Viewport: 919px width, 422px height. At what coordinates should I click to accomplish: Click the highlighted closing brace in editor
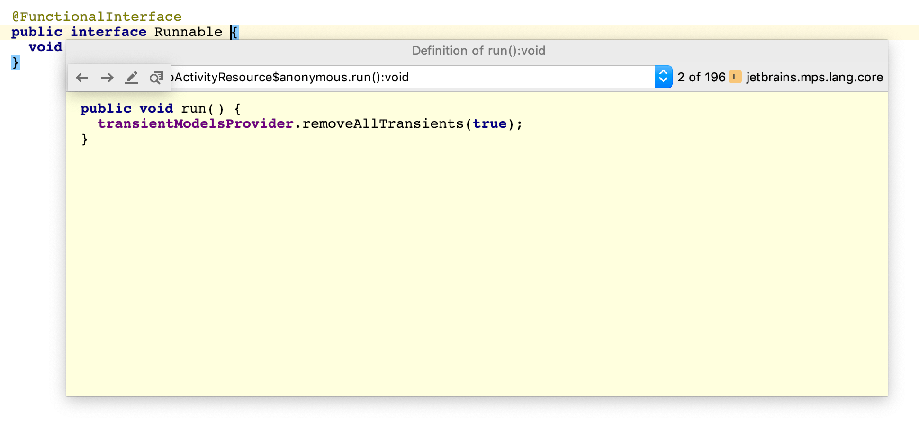pyautogui.click(x=16, y=62)
